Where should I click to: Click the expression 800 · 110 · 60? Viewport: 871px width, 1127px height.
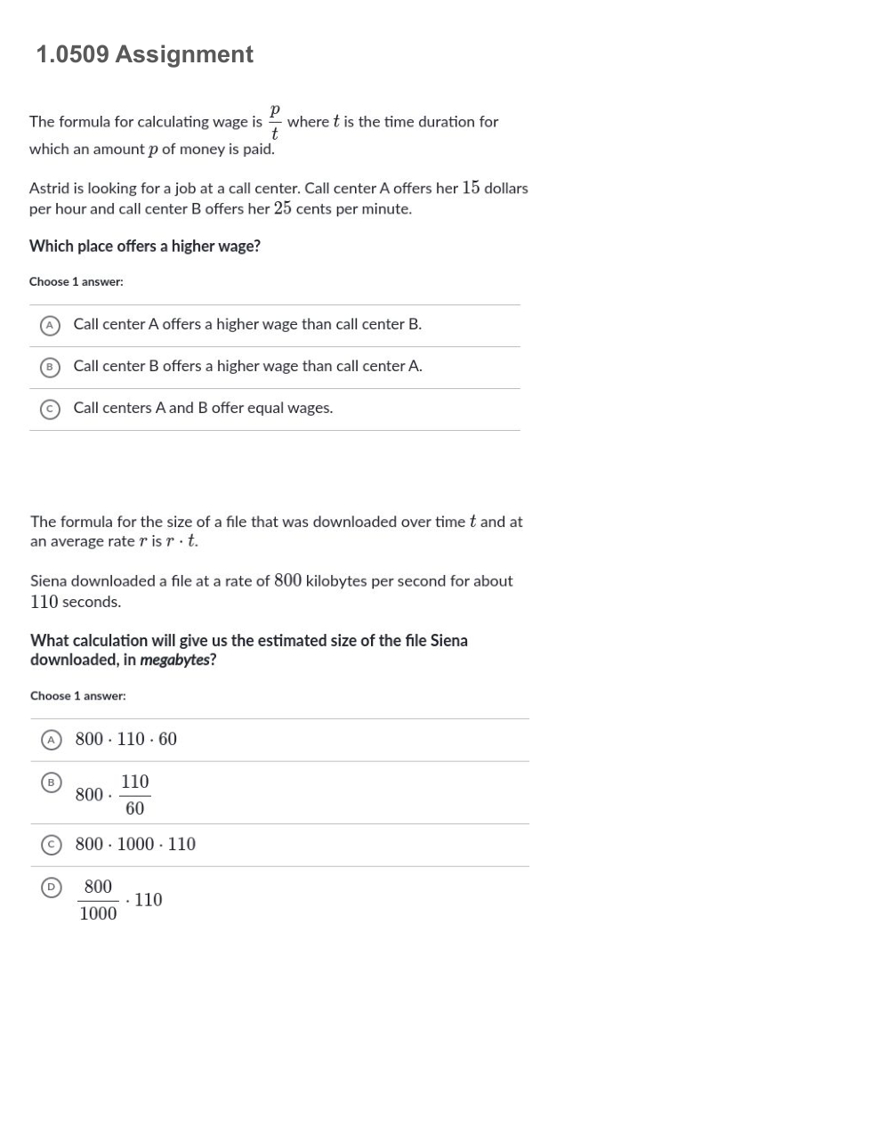coord(126,740)
